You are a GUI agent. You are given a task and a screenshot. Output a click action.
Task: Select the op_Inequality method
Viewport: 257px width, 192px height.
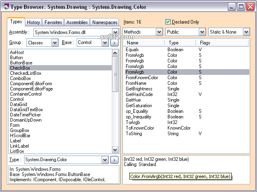(186, 117)
